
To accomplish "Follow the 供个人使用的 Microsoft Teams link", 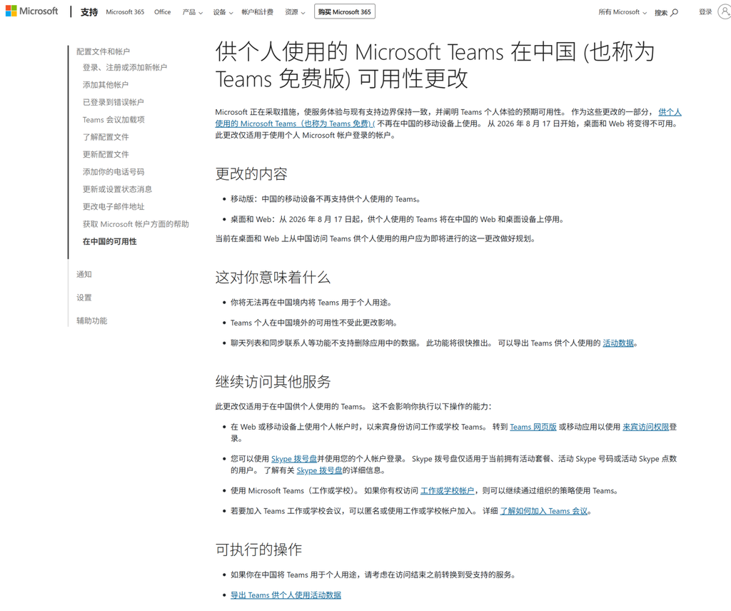I will pos(295,123).
